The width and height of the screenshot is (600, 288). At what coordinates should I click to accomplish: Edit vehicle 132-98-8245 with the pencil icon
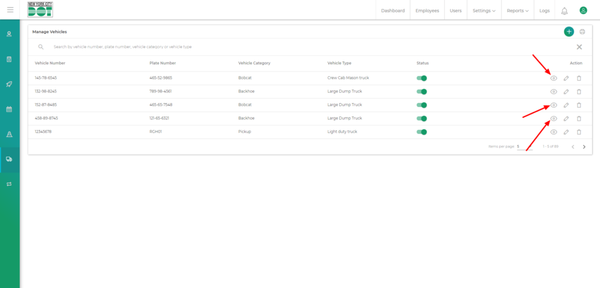(x=566, y=91)
